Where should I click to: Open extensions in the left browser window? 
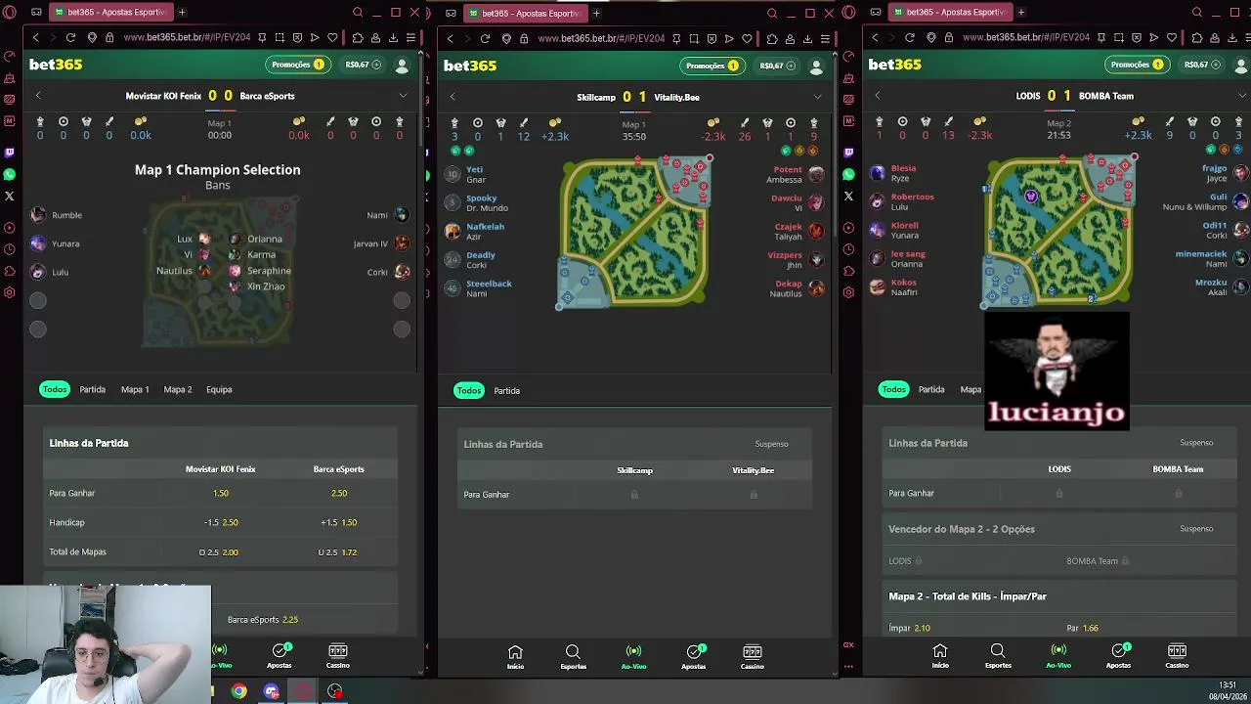(357, 37)
